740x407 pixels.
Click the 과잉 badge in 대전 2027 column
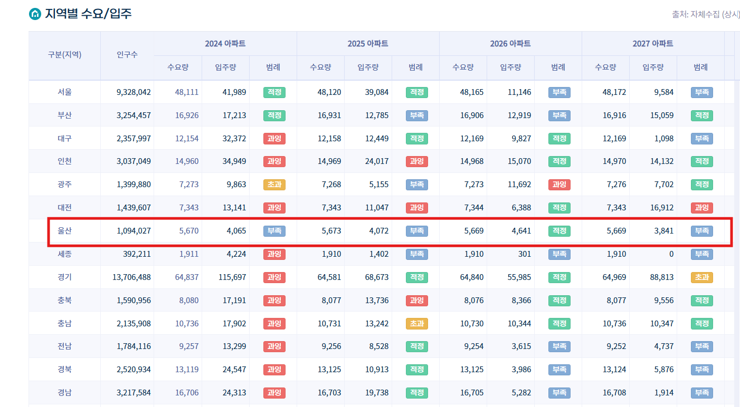click(702, 208)
